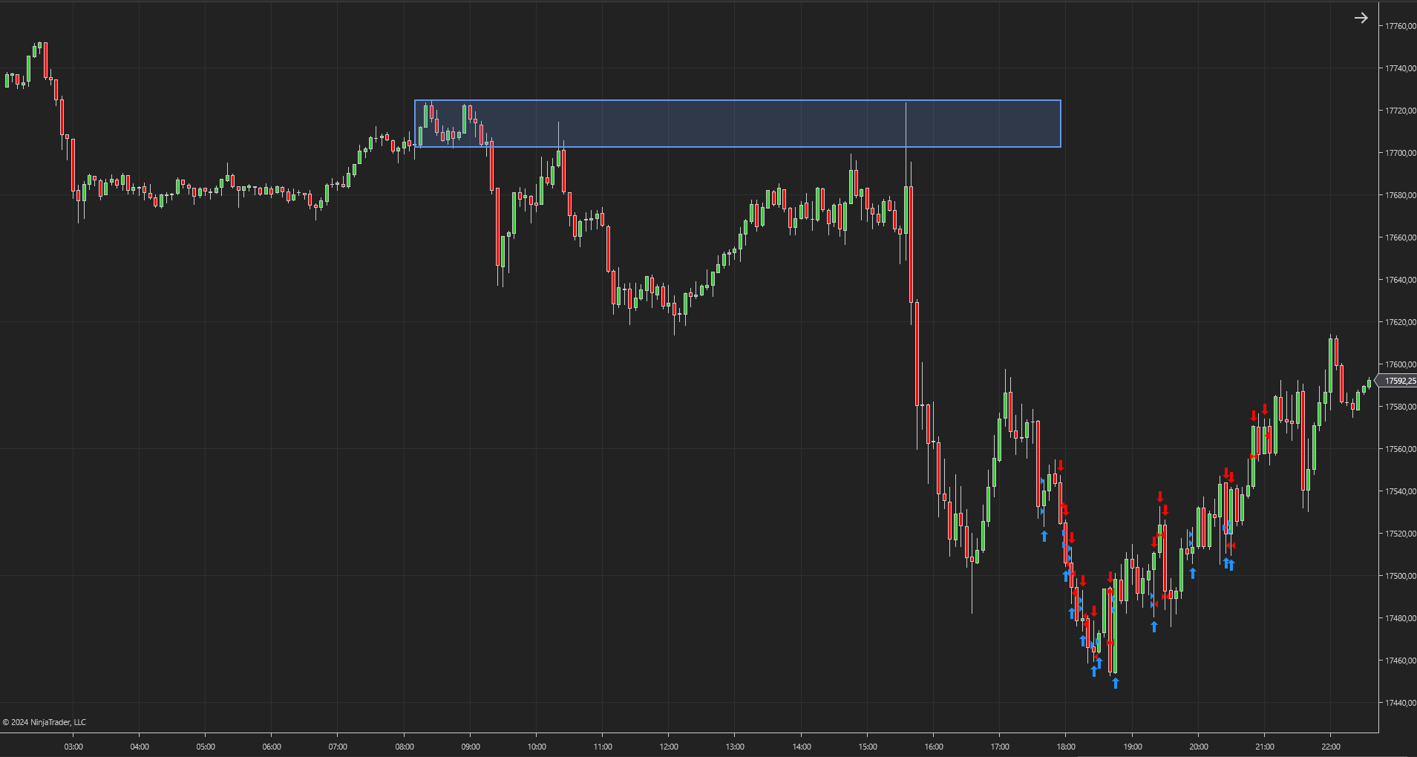Screen dimensions: 1417x757
Task: Click the 17640,00 price axis label
Action: (1400, 280)
